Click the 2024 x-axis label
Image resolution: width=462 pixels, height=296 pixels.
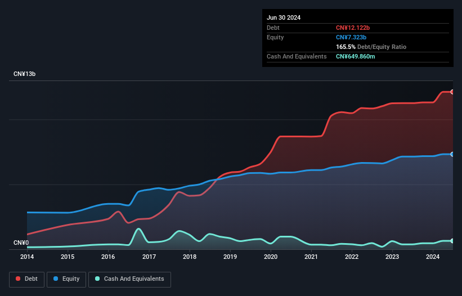point(433,257)
